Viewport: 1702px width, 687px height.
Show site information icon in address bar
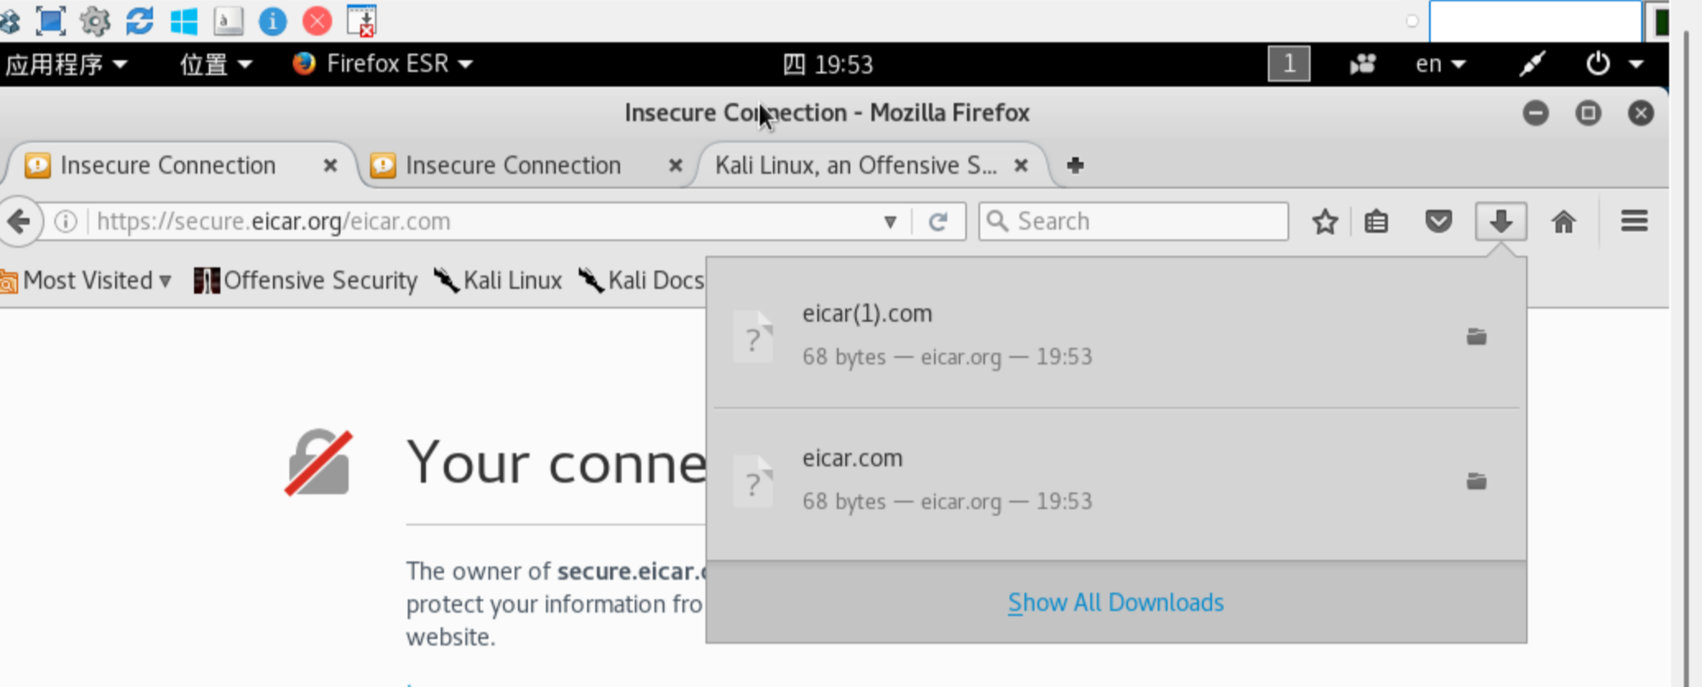click(66, 221)
